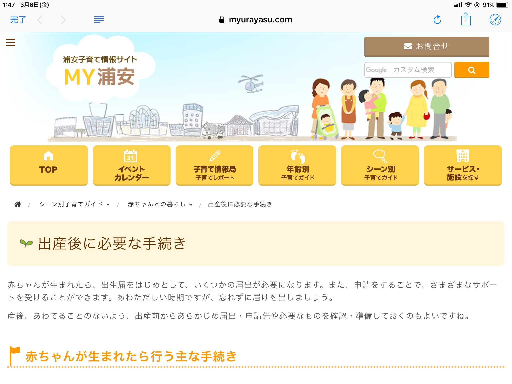
Task: Click the MY浦安 site logo
Action: (99, 72)
